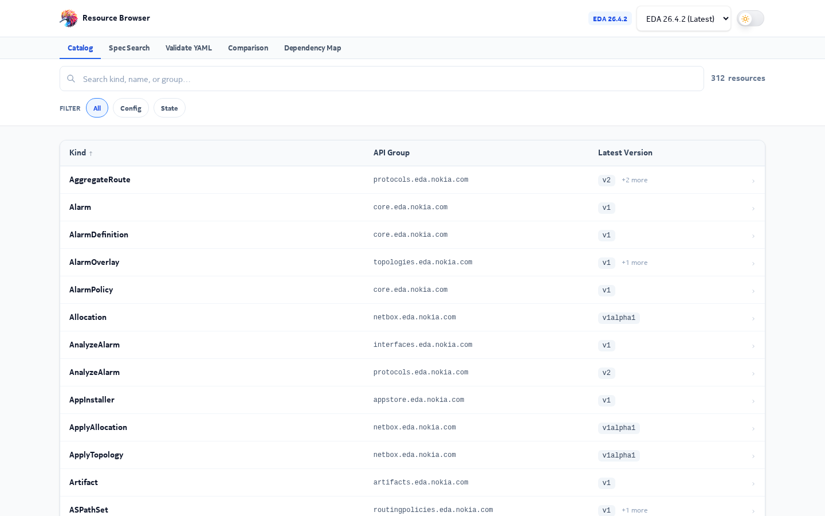Click the v1alpha1 badge on ApplyTopology
Viewport: 825px width, 516px height.
[x=619, y=455]
